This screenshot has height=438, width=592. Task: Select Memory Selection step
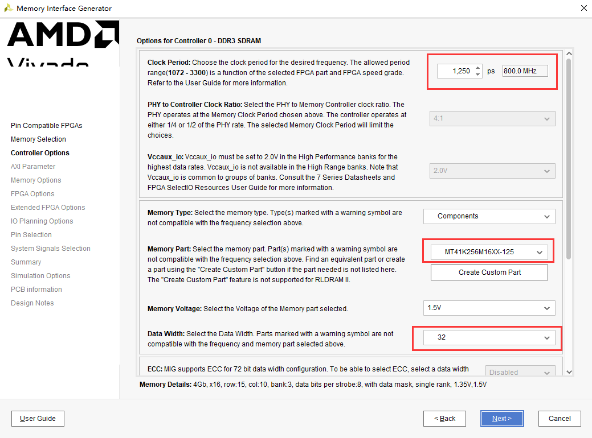coord(38,139)
